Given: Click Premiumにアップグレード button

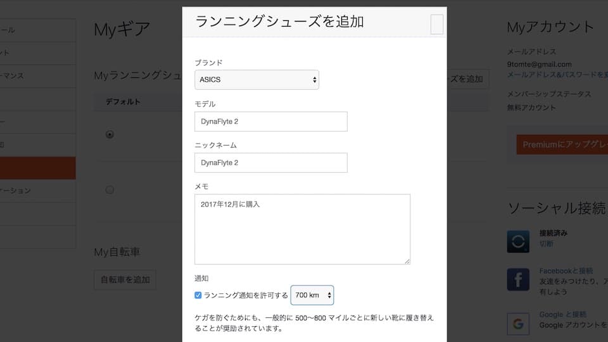Looking at the screenshot, I should coord(562,144).
